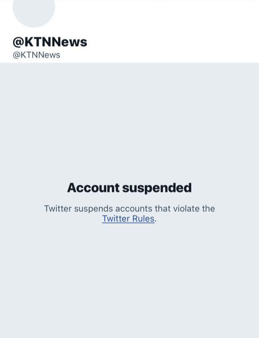This screenshot has width=259, height=338.
Task: Click the word "Twitter" in the Rules link
Action: [x=116, y=219]
